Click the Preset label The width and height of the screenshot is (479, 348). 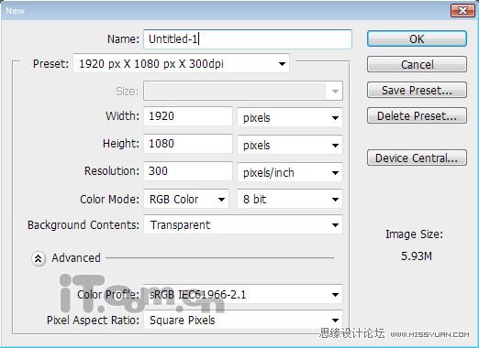(51, 64)
